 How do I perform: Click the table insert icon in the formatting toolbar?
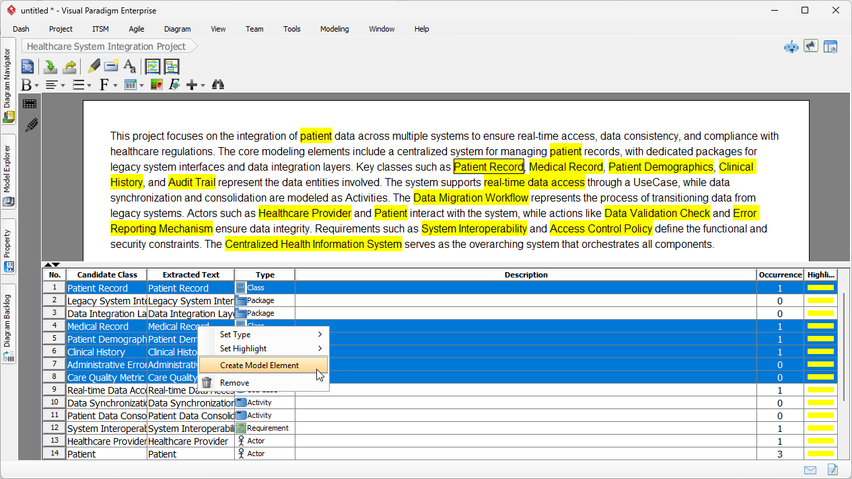(x=131, y=85)
